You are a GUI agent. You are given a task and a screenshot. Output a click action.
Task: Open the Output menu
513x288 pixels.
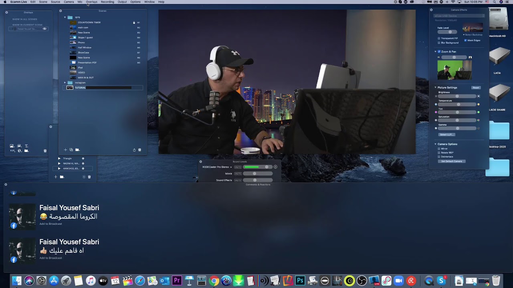[122, 2]
